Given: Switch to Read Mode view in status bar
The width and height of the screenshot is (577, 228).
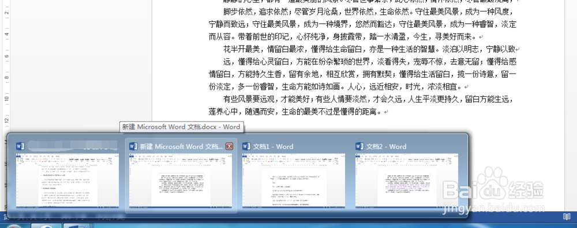Looking at the screenshot, I should click(567, 217).
